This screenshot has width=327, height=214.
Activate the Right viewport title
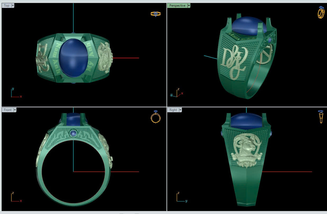tap(173, 110)
